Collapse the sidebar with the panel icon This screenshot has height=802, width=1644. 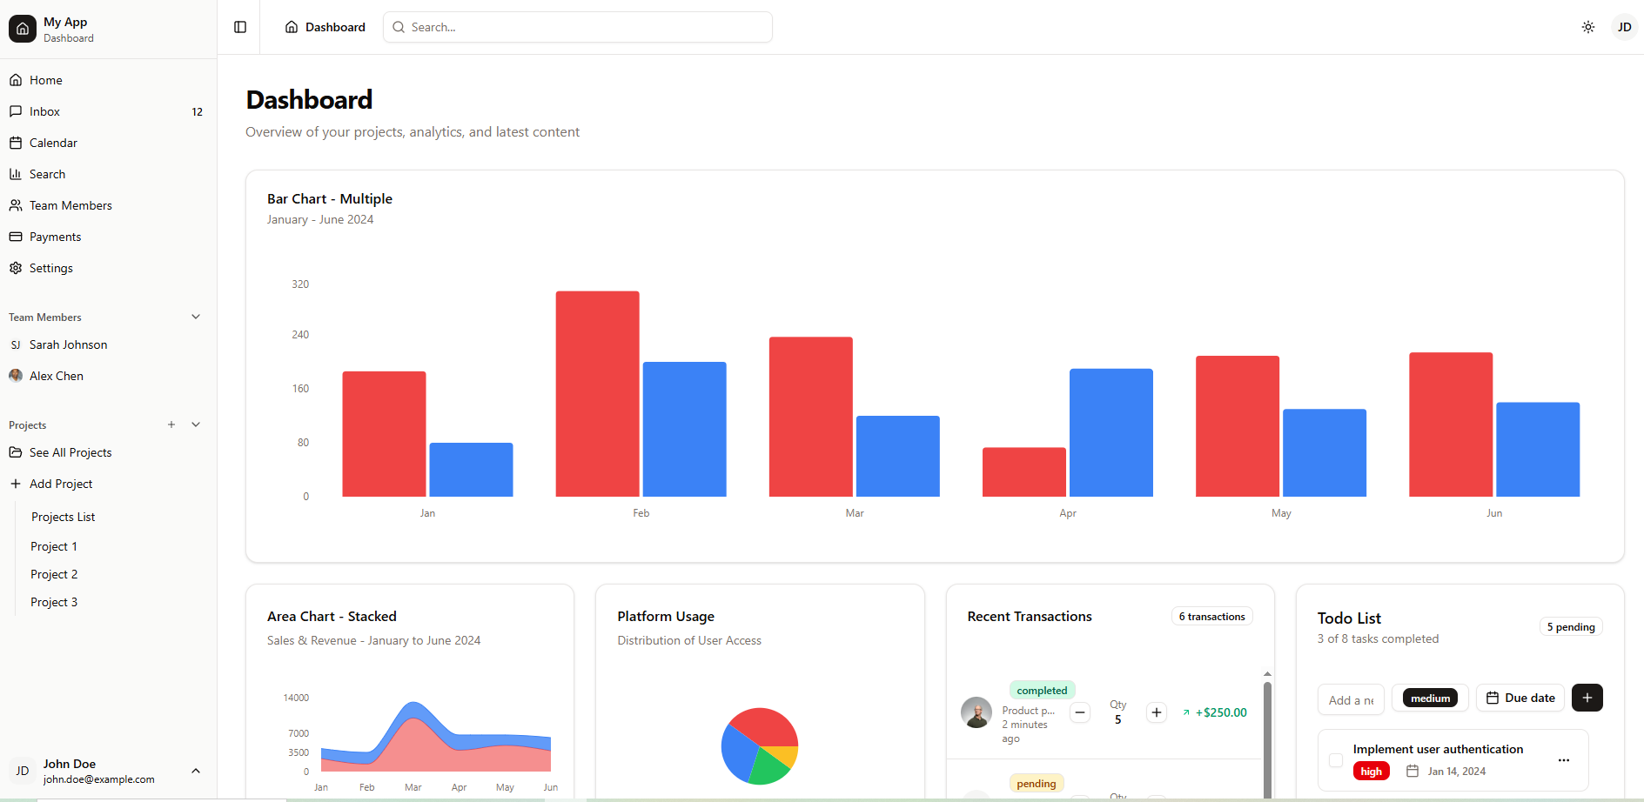coord(240,27)
